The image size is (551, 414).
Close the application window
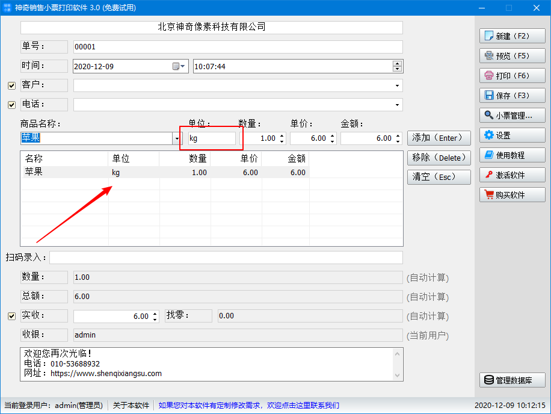pyautogui.click(x=536, y=8)
